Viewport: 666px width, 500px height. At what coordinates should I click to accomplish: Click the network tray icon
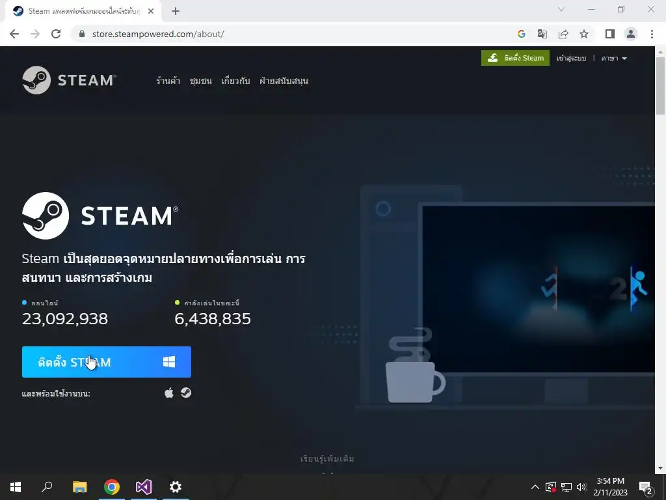tap(566, 487)
